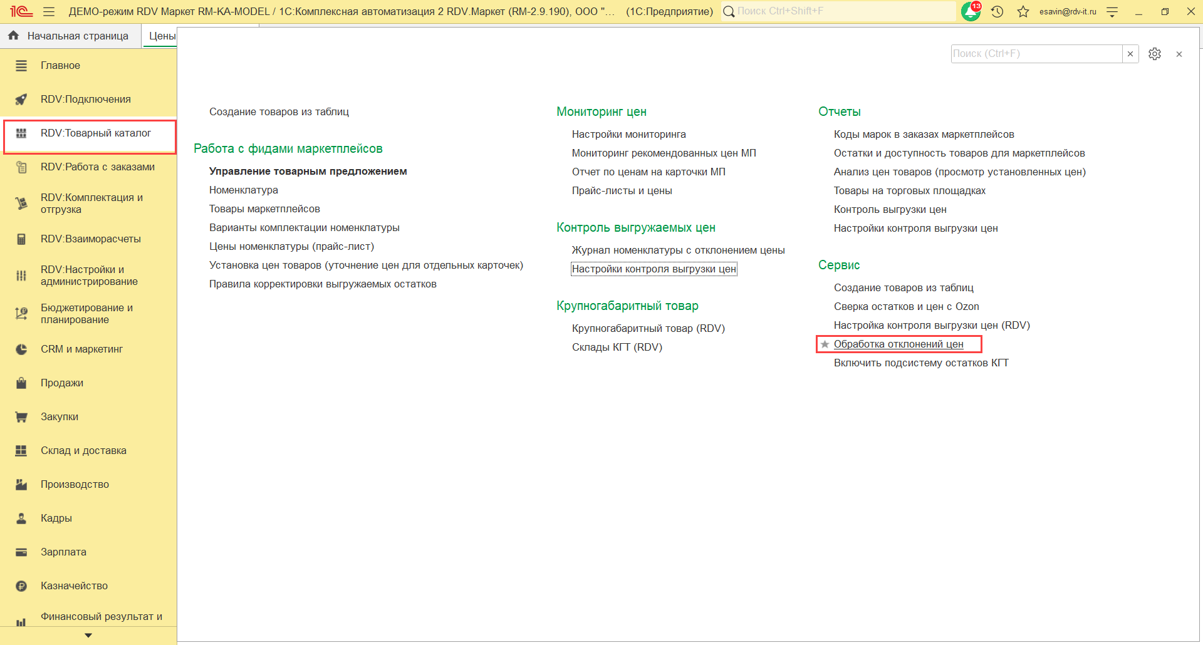Click the RDV:Подключения rocket icon
The width and height of the screenshot is (1203, 645).
(x=21, y=100)
